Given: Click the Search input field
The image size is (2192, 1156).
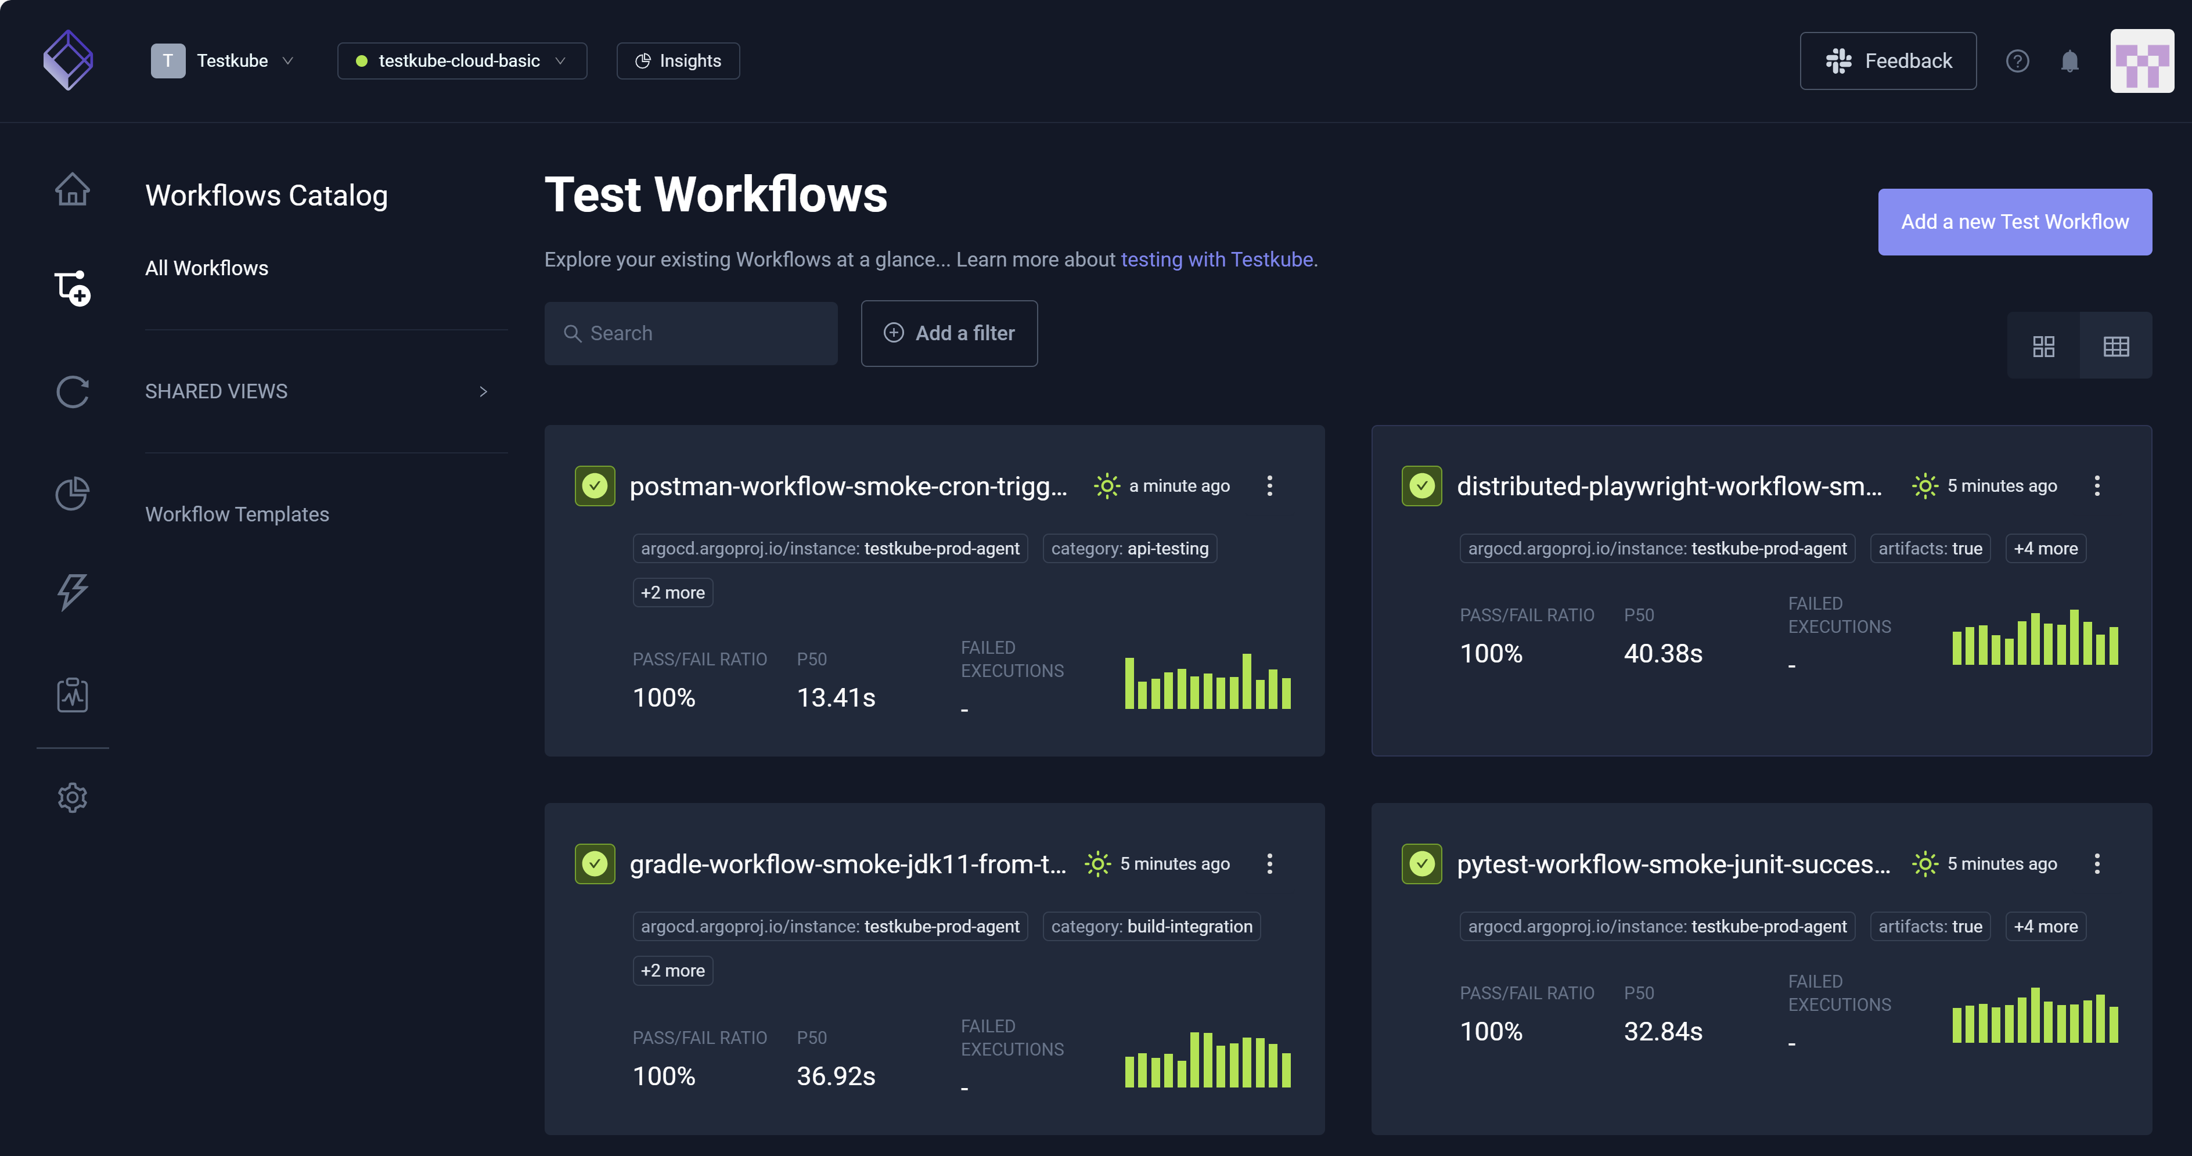Looking at the screenshot, I should [691, 333].
